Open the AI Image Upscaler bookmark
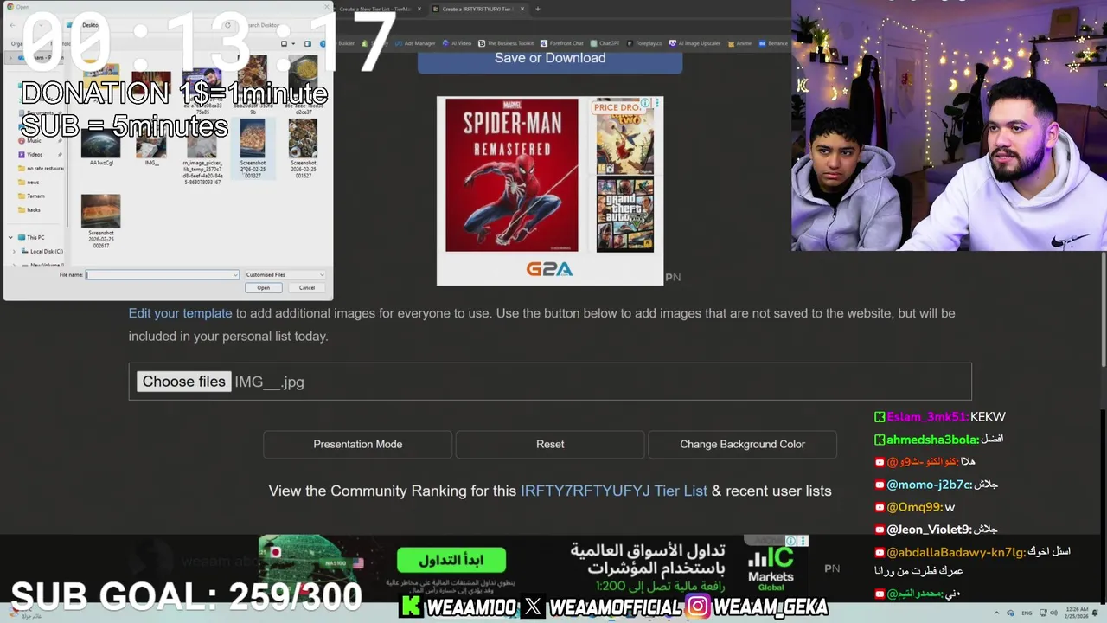The height and width of the screenshot is (623, 1107). tap(694, 43)
